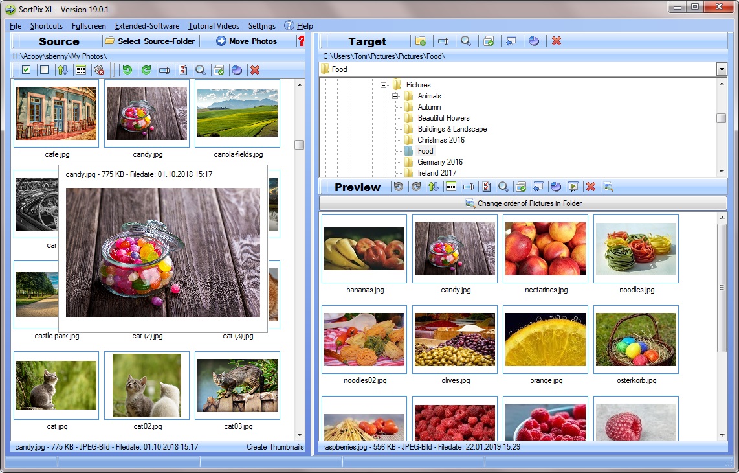Switch Preview to table view via grid icon

pyautogui.click(x=451, y=187)
